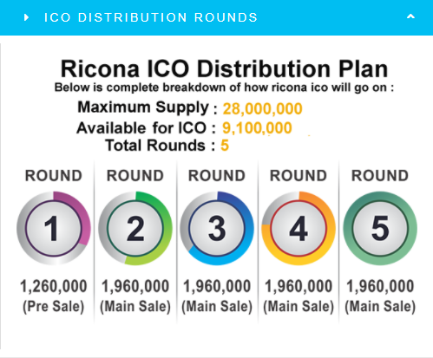Screen dimensions: 433x358
Task: Click the right-pointing triangle in the header
Action: click(27, 17)
